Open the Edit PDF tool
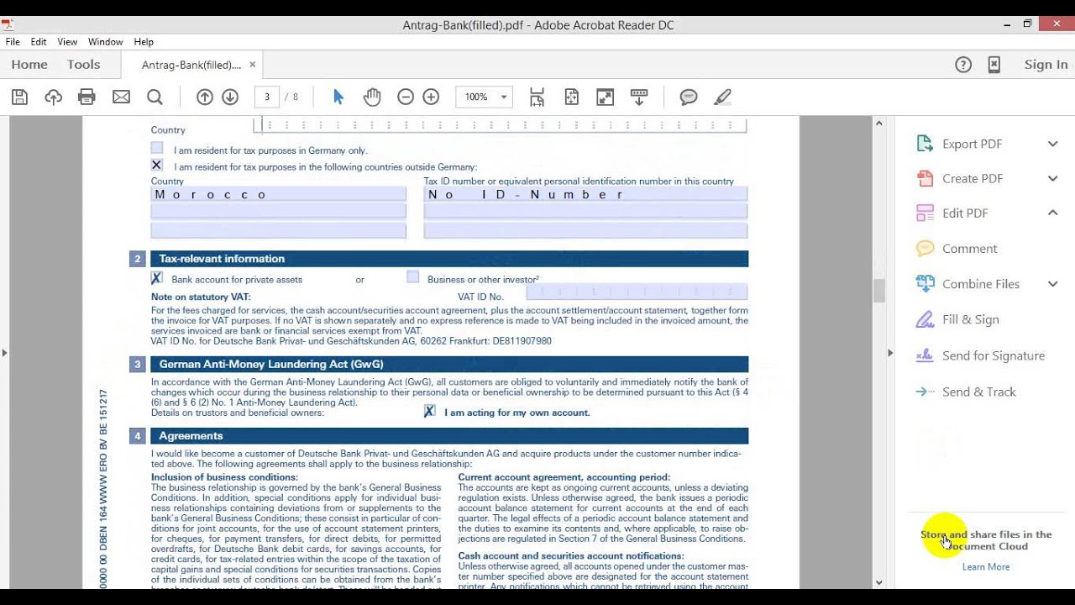 [964, 213]
